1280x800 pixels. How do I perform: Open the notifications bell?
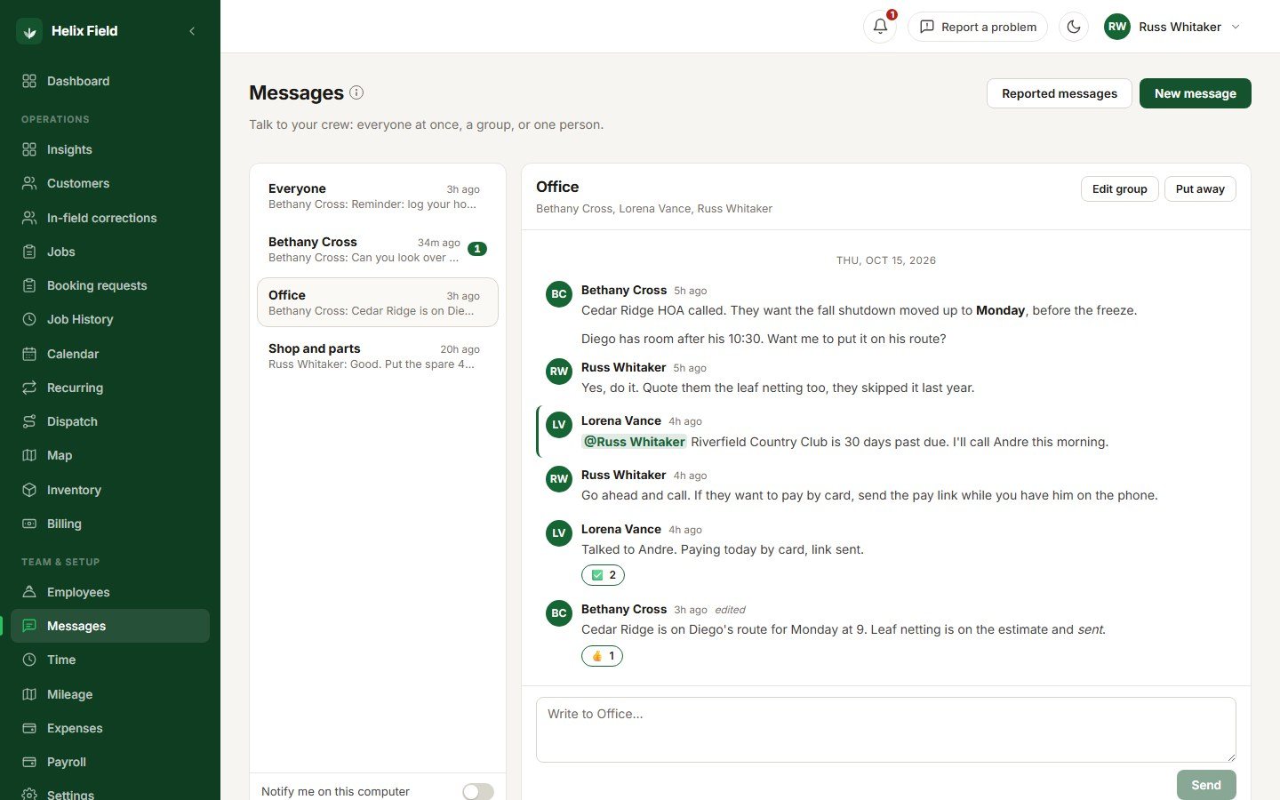click(x=880, y=27)
